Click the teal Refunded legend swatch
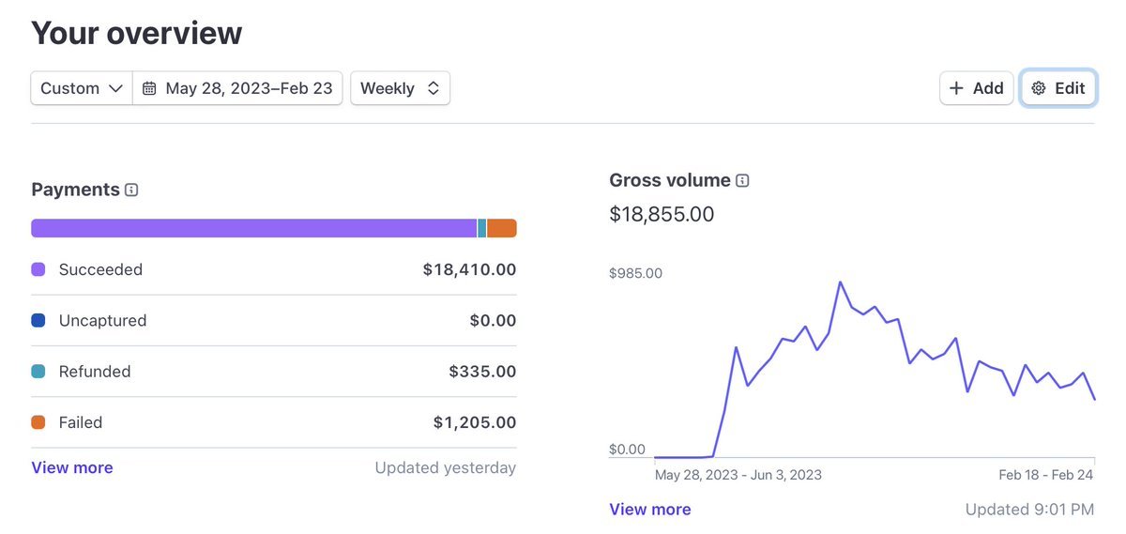This screenshot has width=1126, height=534. pos(38,372)
